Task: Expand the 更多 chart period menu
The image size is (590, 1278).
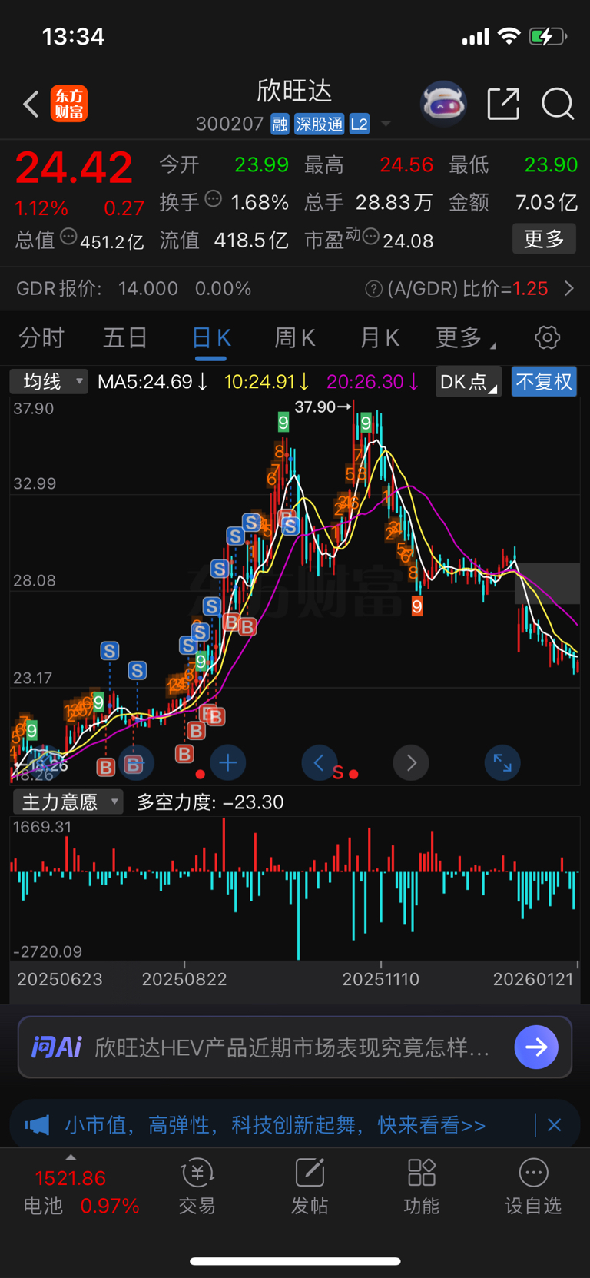Action: pos(465,337)
